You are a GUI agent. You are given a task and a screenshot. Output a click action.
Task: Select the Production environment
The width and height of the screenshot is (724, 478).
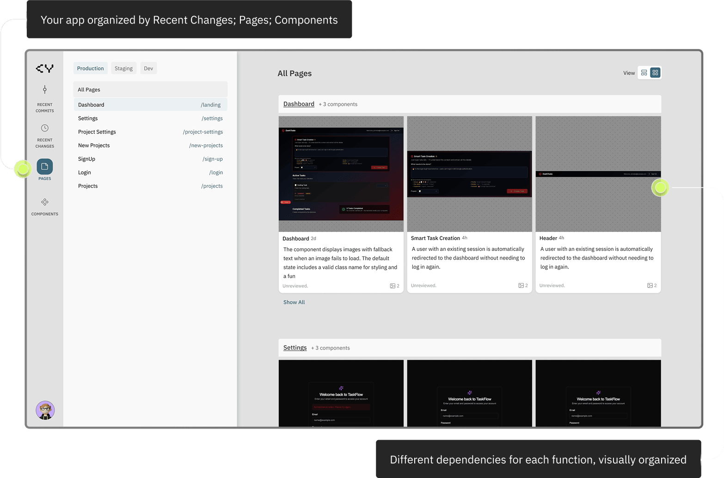click(x=90, y=68)
